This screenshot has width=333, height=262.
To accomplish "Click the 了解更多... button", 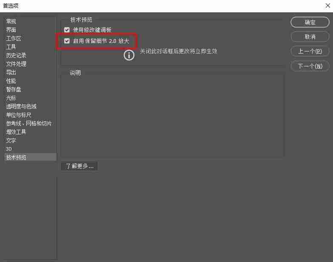I will click(79, 166).
